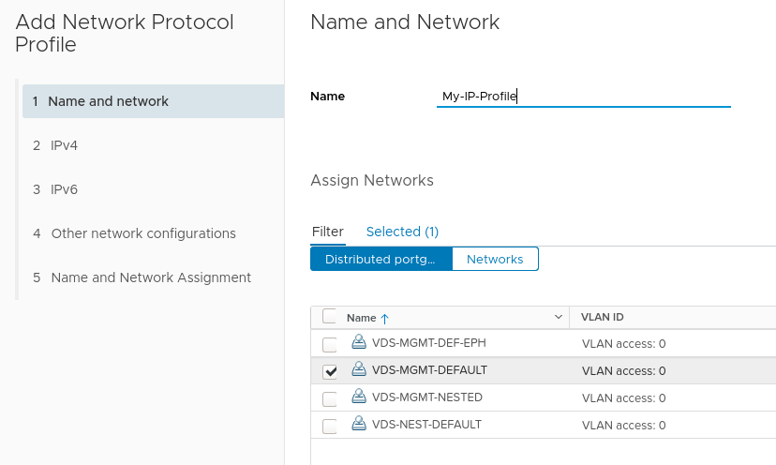Click the VDS-MGMT-DEF-EPH portgroup icon
776x465 pixels.
click(x=359, y=342)
